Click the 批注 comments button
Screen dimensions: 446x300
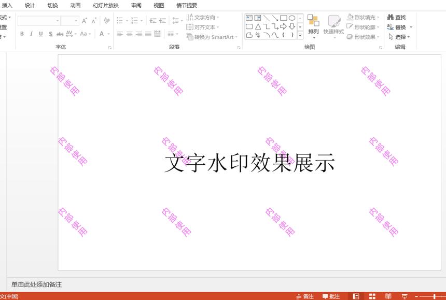(x=331, y=296)
